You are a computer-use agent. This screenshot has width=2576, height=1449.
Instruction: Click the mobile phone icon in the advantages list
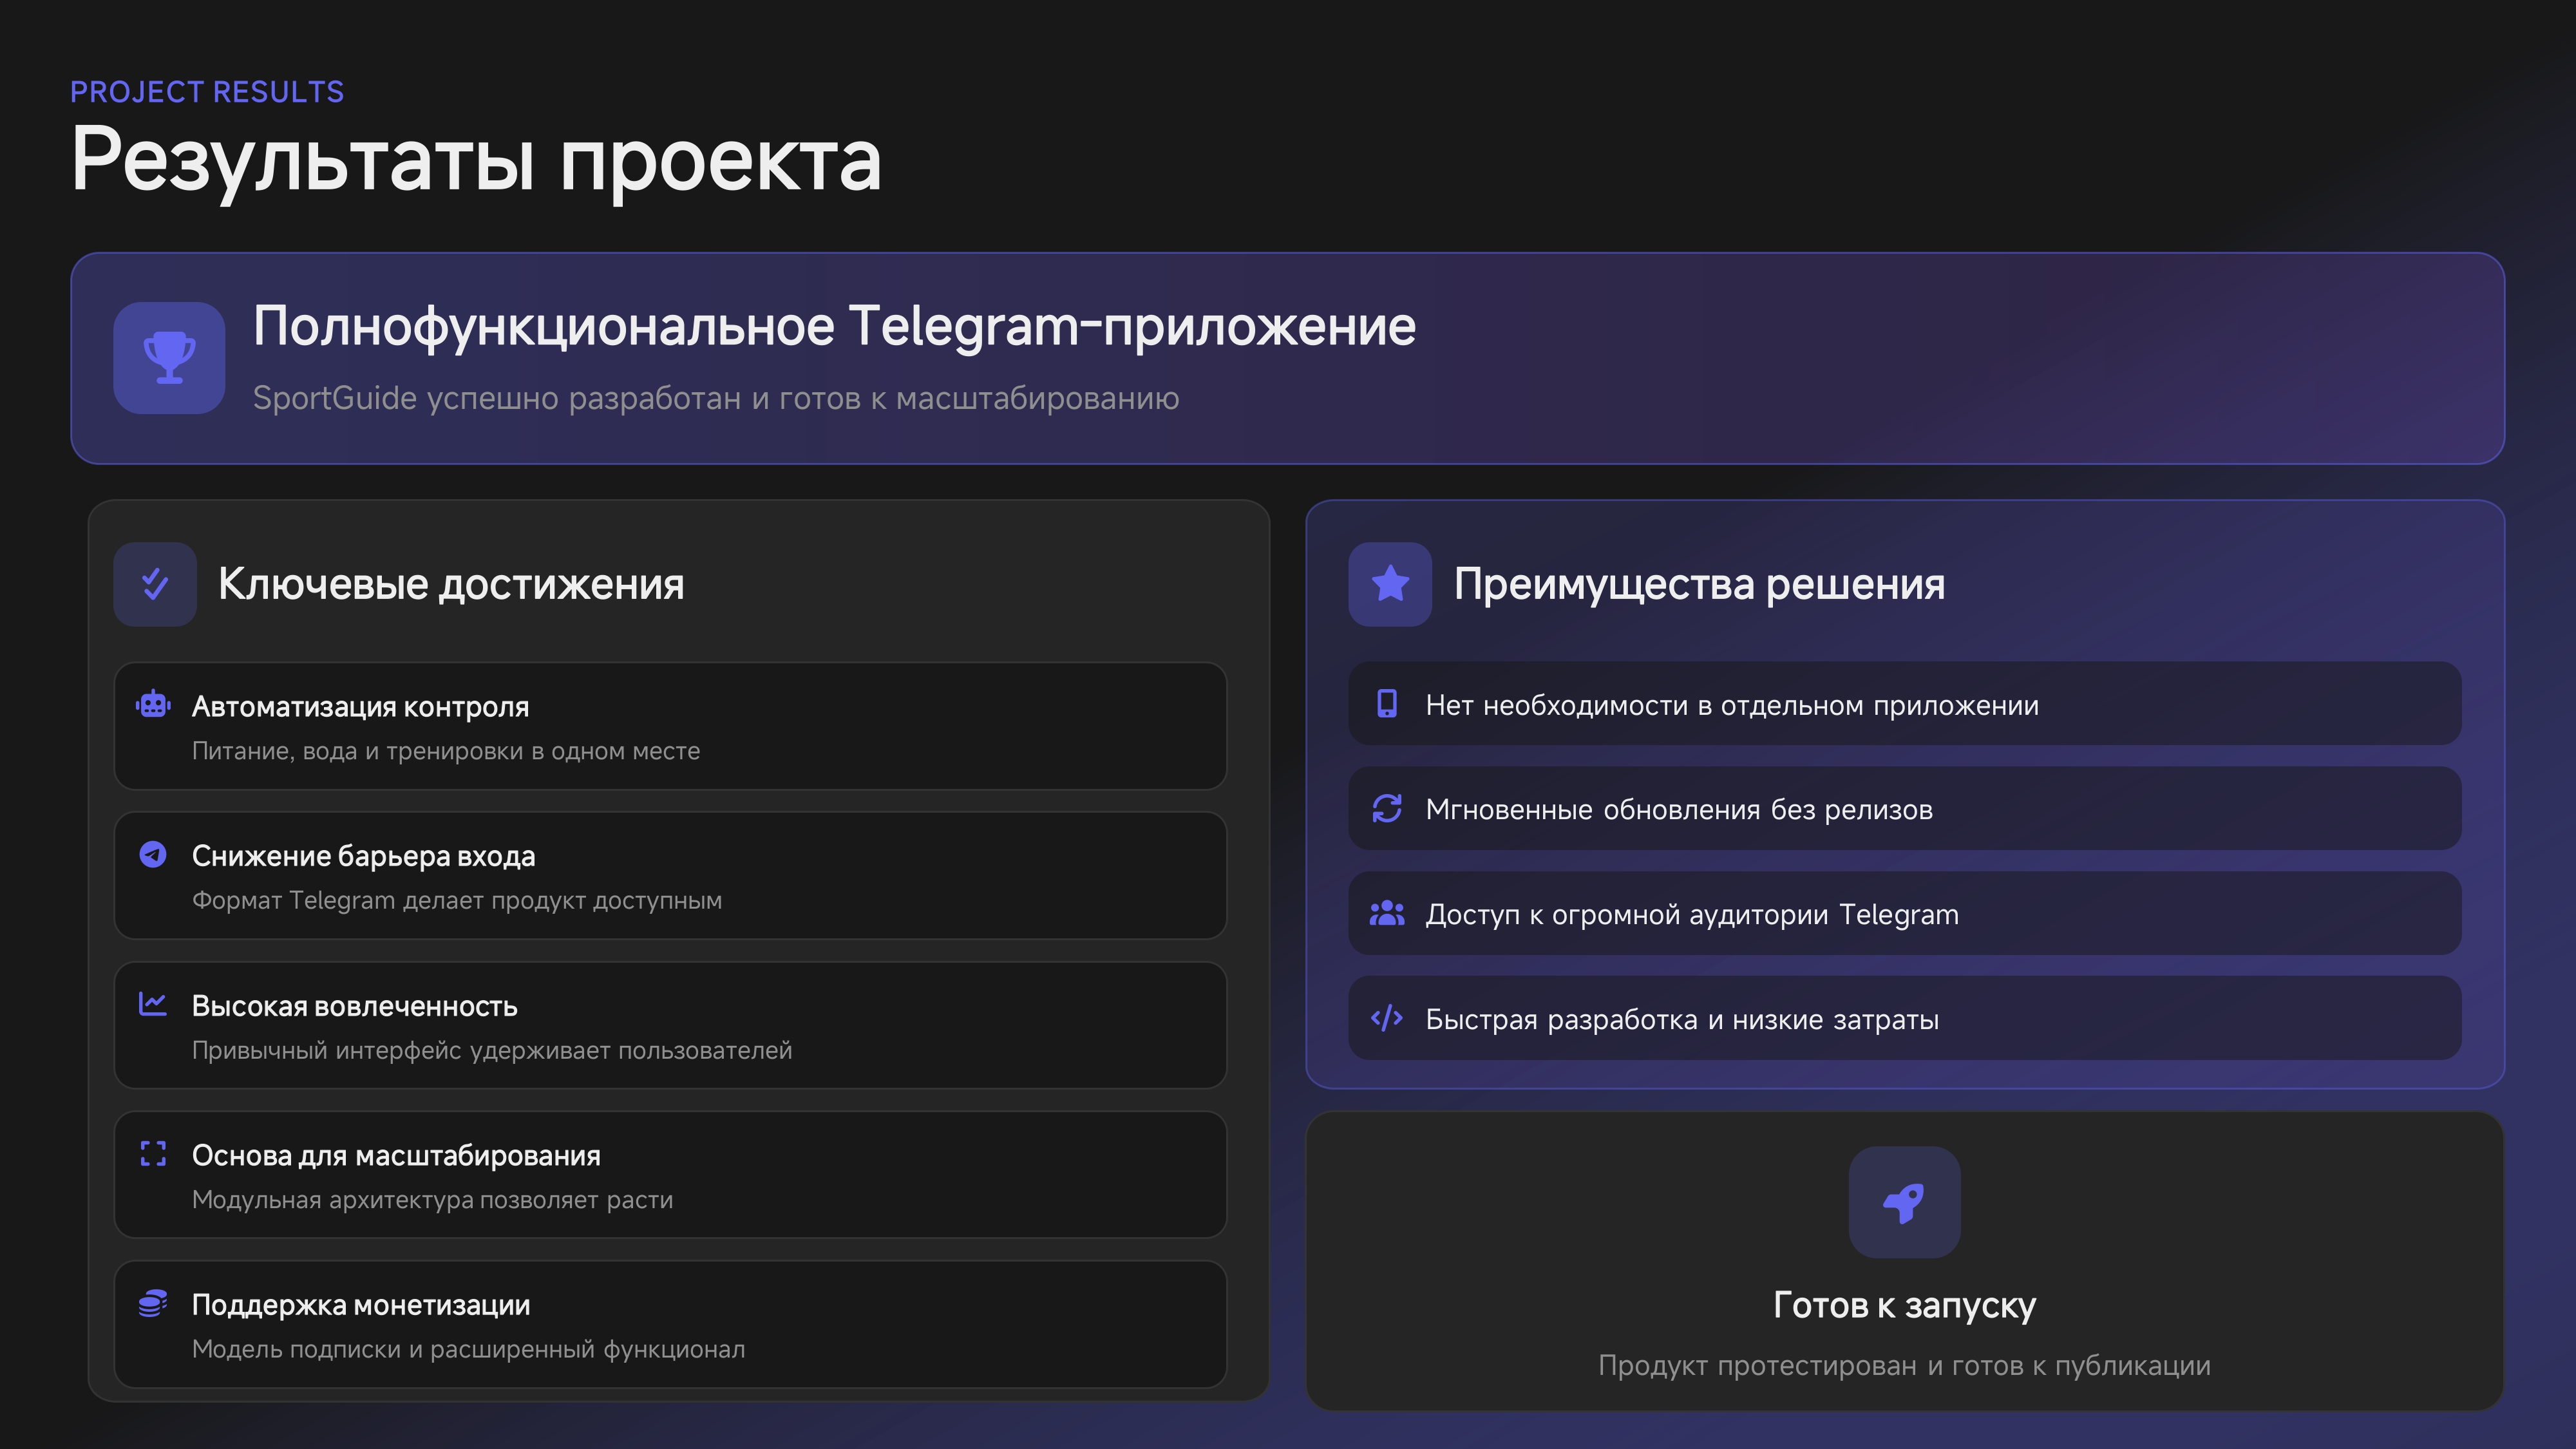1387,704
